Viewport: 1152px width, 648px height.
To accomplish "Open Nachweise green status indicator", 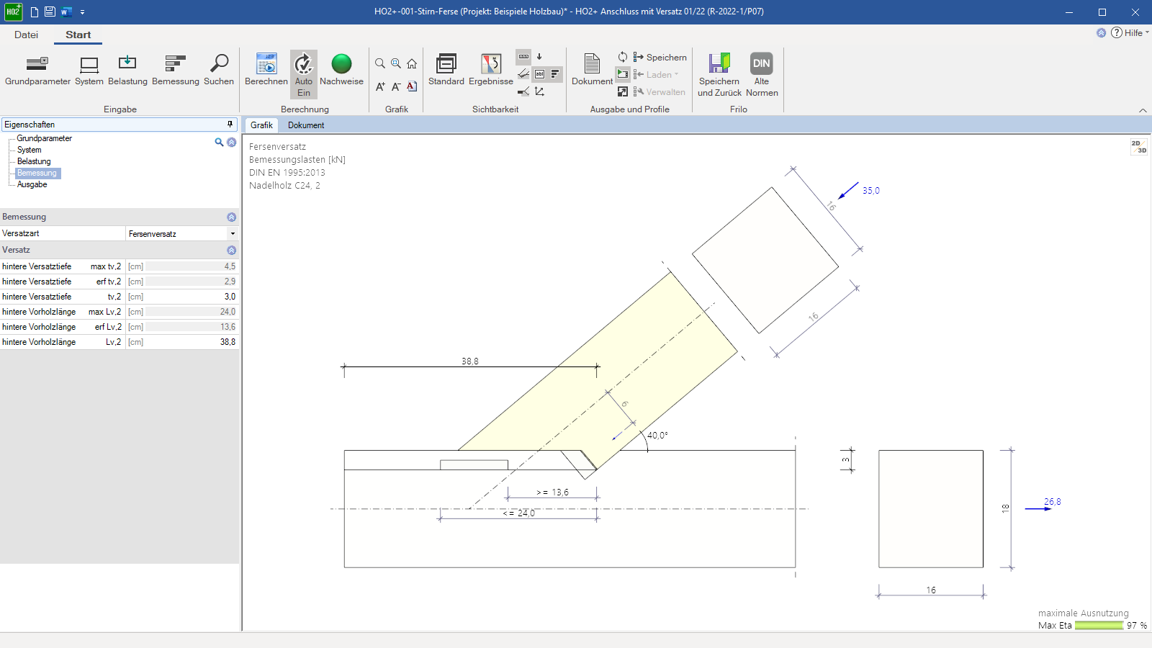I will (341, 70).
